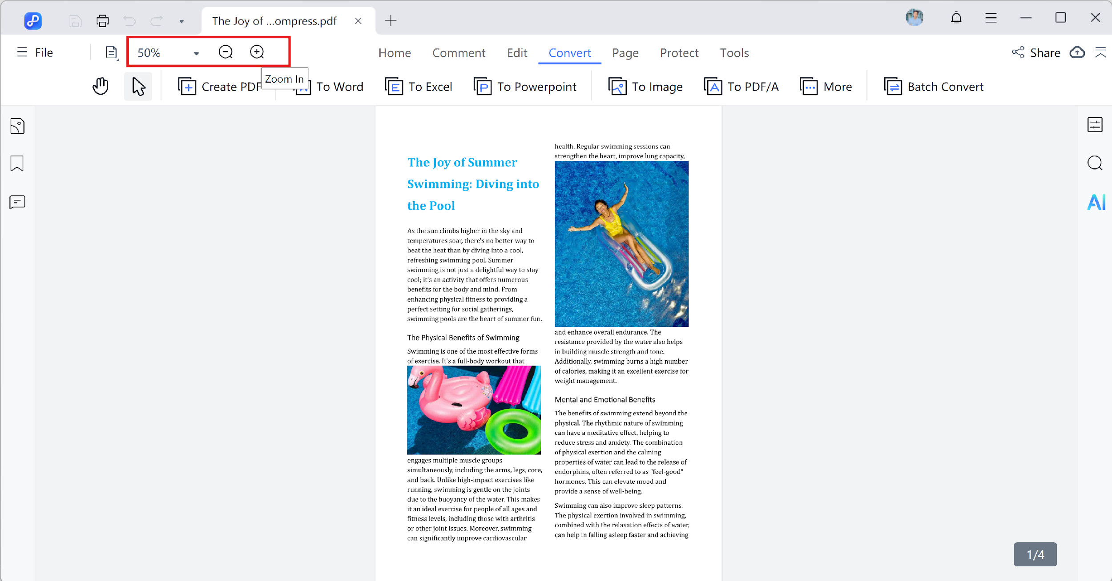Viewport: 1112px width, 581px height.
Task: Open the bookmarks panel
Action: (x=17, y=164)
